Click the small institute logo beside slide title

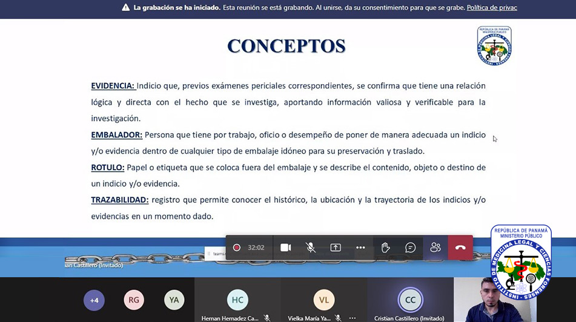(x=494, y=45)
